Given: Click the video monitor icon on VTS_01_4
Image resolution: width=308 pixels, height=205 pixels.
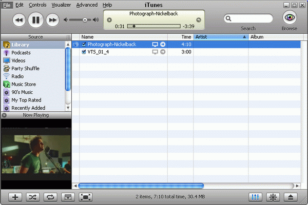Looking at the screenshot, I should pyautogui.click(x=155, y=52).
